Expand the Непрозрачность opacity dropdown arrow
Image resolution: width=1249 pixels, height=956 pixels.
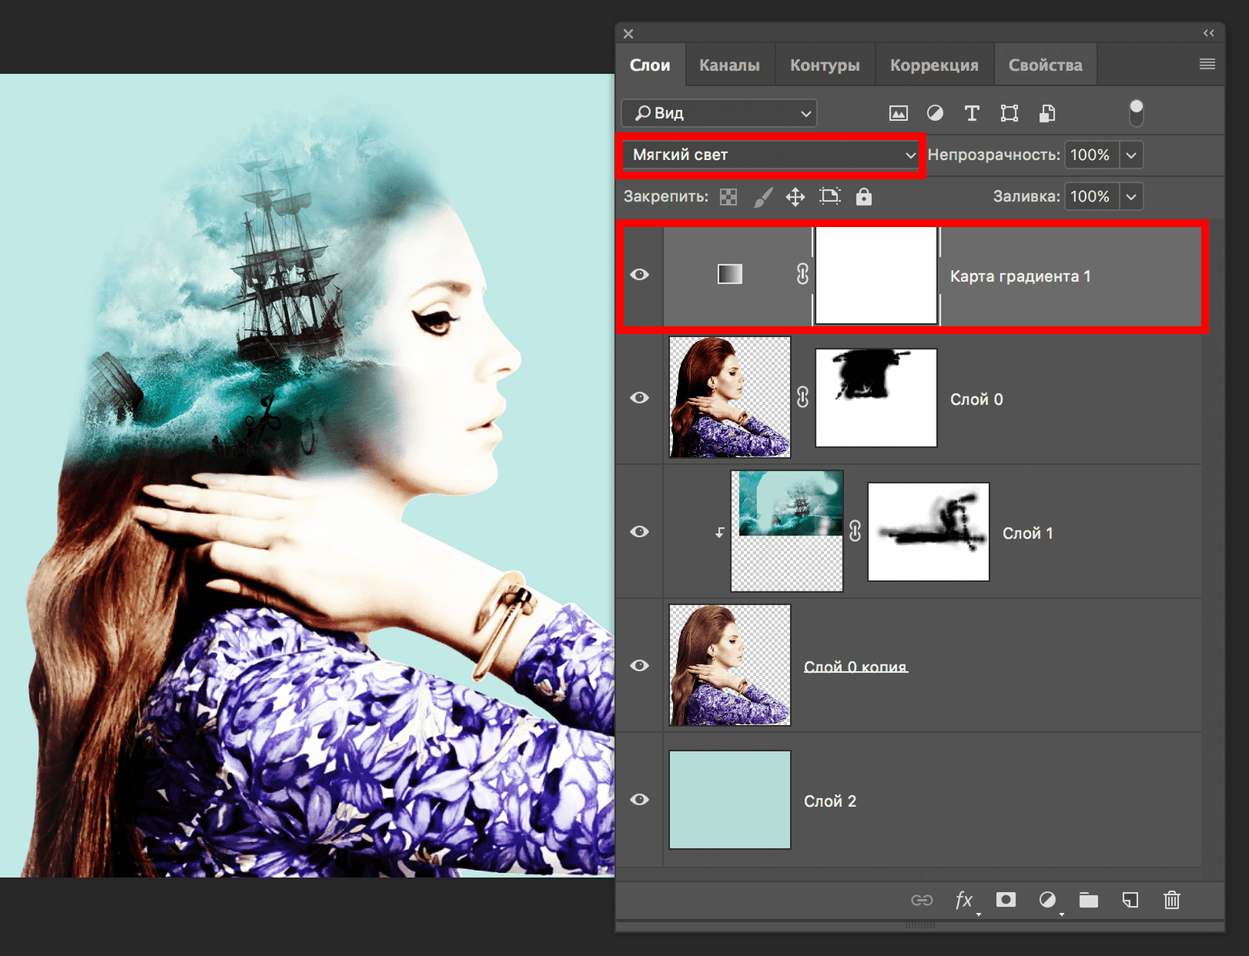click(1131, 155)
